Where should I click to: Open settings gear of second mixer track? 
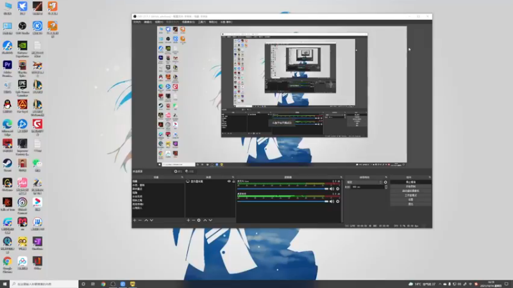click(338, 202)
